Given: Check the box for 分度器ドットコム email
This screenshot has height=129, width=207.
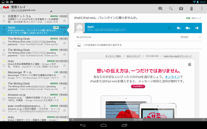Looking at the screenshot, I should 4,21.
